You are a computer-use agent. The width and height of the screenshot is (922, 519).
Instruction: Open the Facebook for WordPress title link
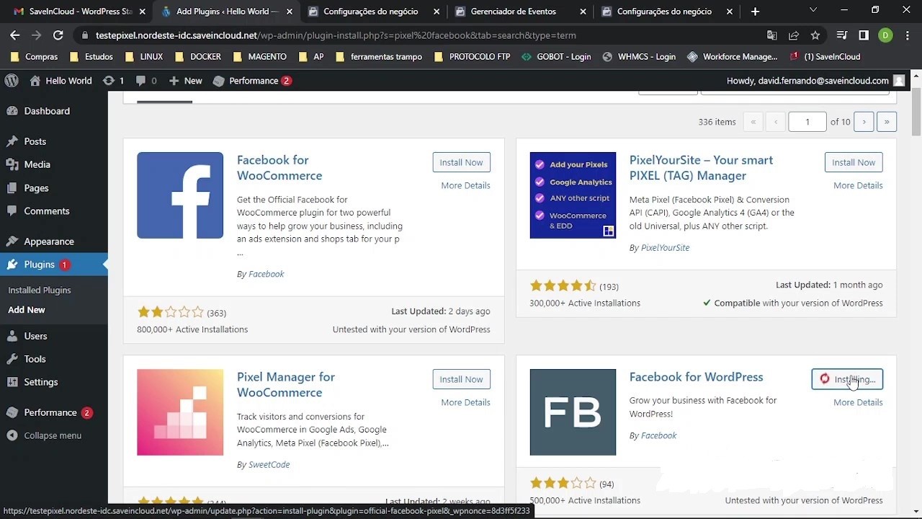point(696,377)
